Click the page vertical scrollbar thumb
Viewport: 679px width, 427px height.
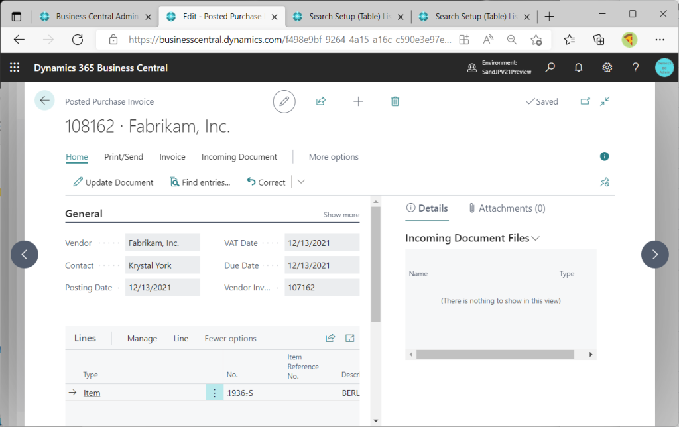tap(375, 264)
